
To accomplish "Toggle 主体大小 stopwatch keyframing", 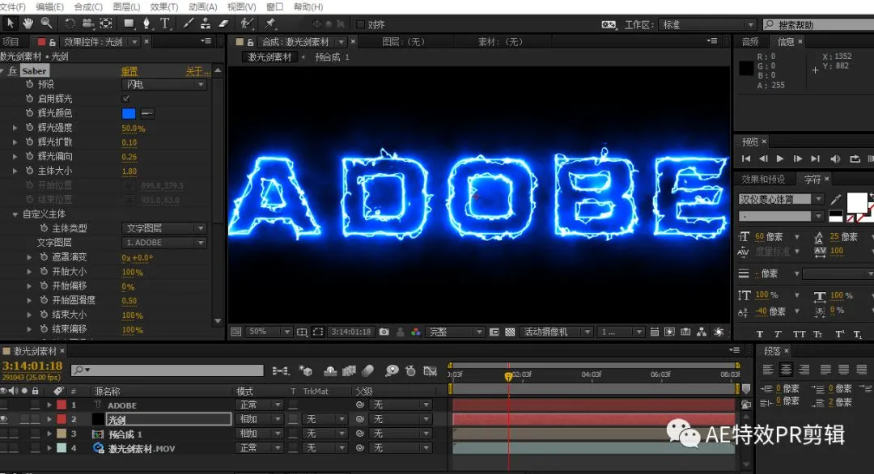I will 30,171.
